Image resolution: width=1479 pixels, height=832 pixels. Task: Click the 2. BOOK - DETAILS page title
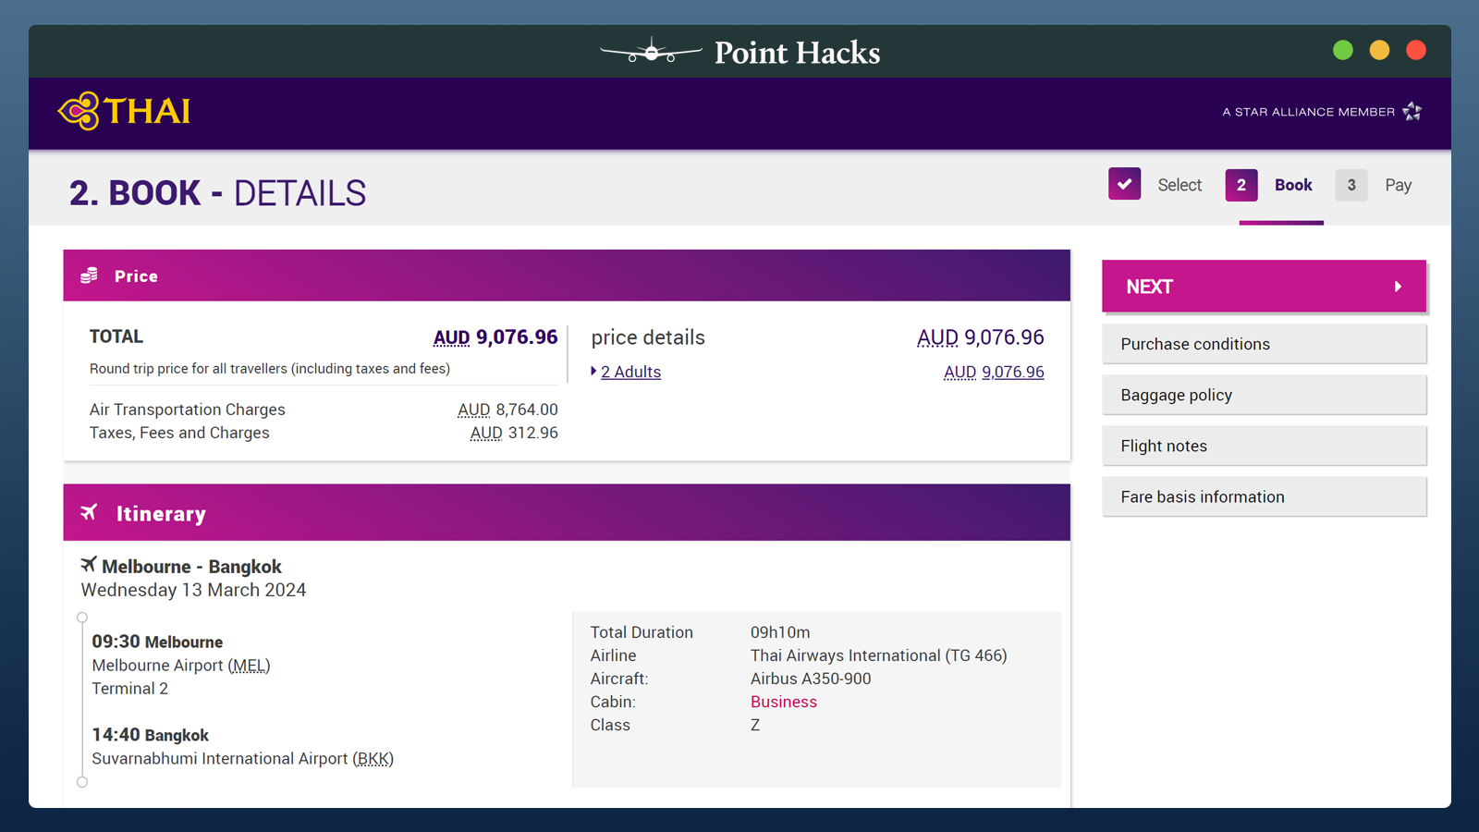[217, 193]
